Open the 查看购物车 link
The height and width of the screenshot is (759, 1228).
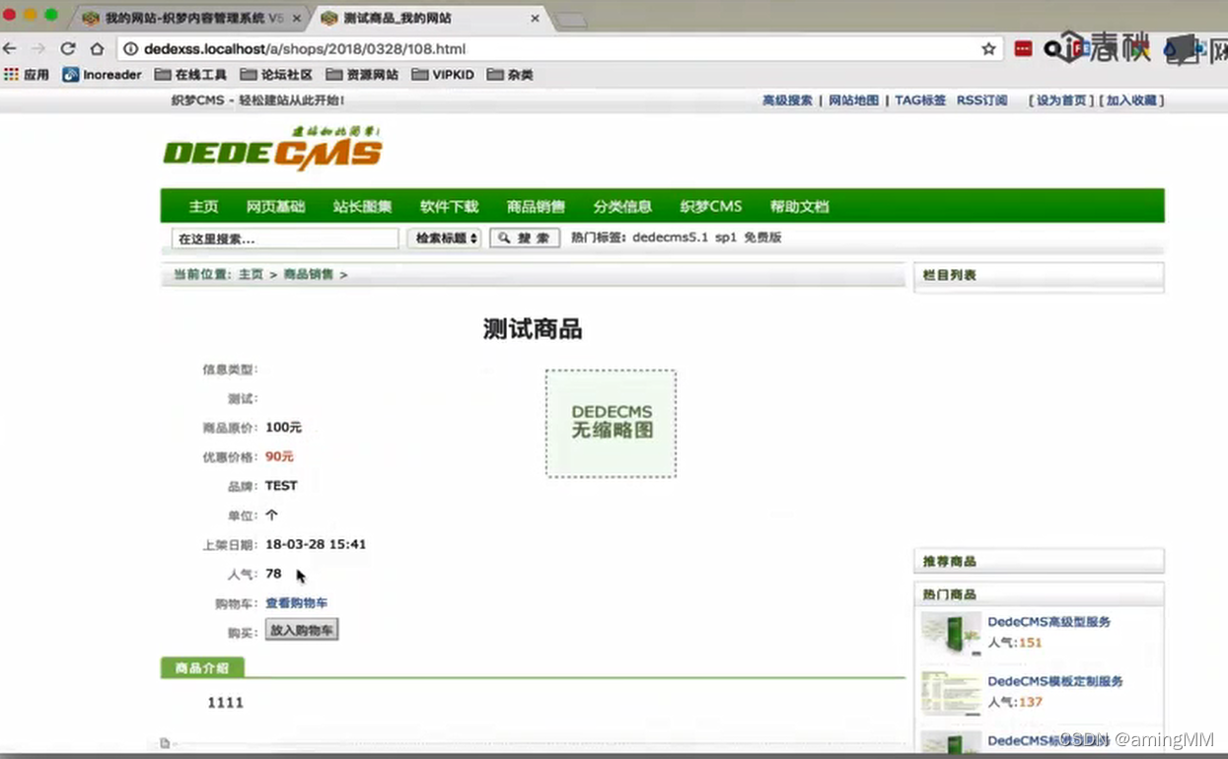pos(297,602)
